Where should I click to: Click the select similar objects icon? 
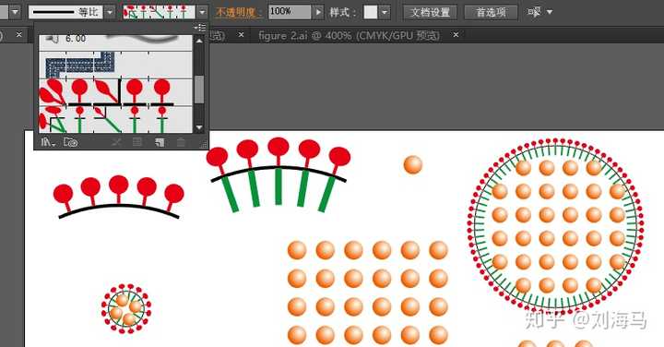[x=534, y=12]
